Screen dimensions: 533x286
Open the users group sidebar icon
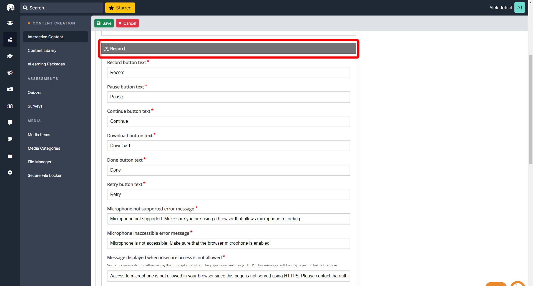pos(10,23)
